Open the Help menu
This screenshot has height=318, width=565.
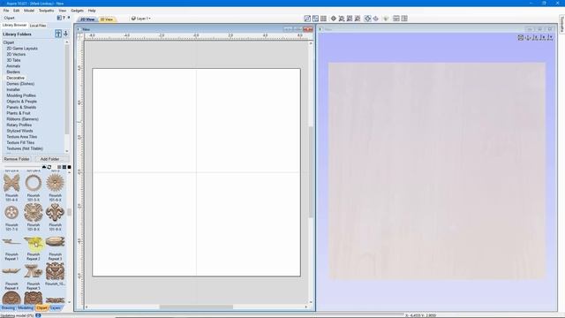(x=92, y=11)
